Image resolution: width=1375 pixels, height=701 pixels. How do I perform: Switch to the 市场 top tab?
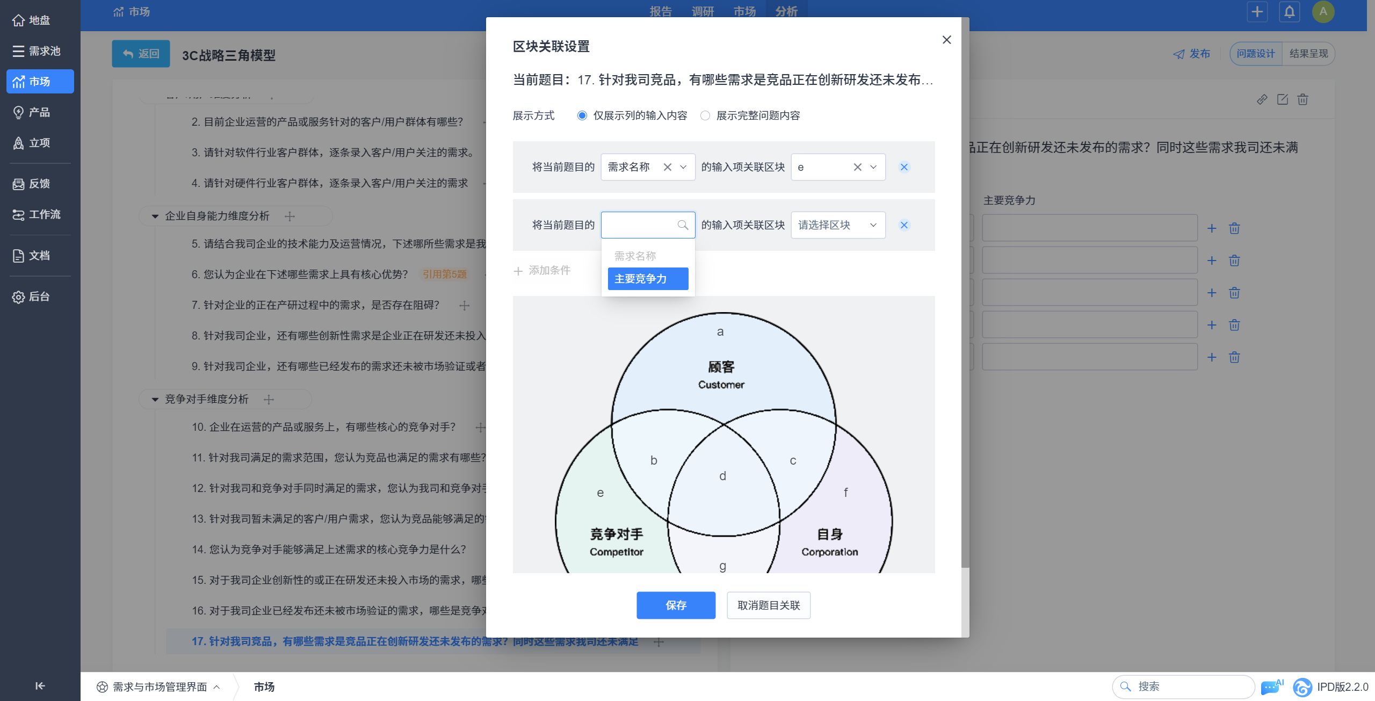744,12
